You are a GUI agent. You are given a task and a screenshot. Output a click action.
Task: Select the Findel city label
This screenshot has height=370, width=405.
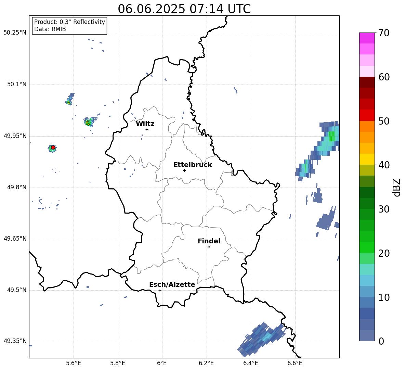point(209,241)
